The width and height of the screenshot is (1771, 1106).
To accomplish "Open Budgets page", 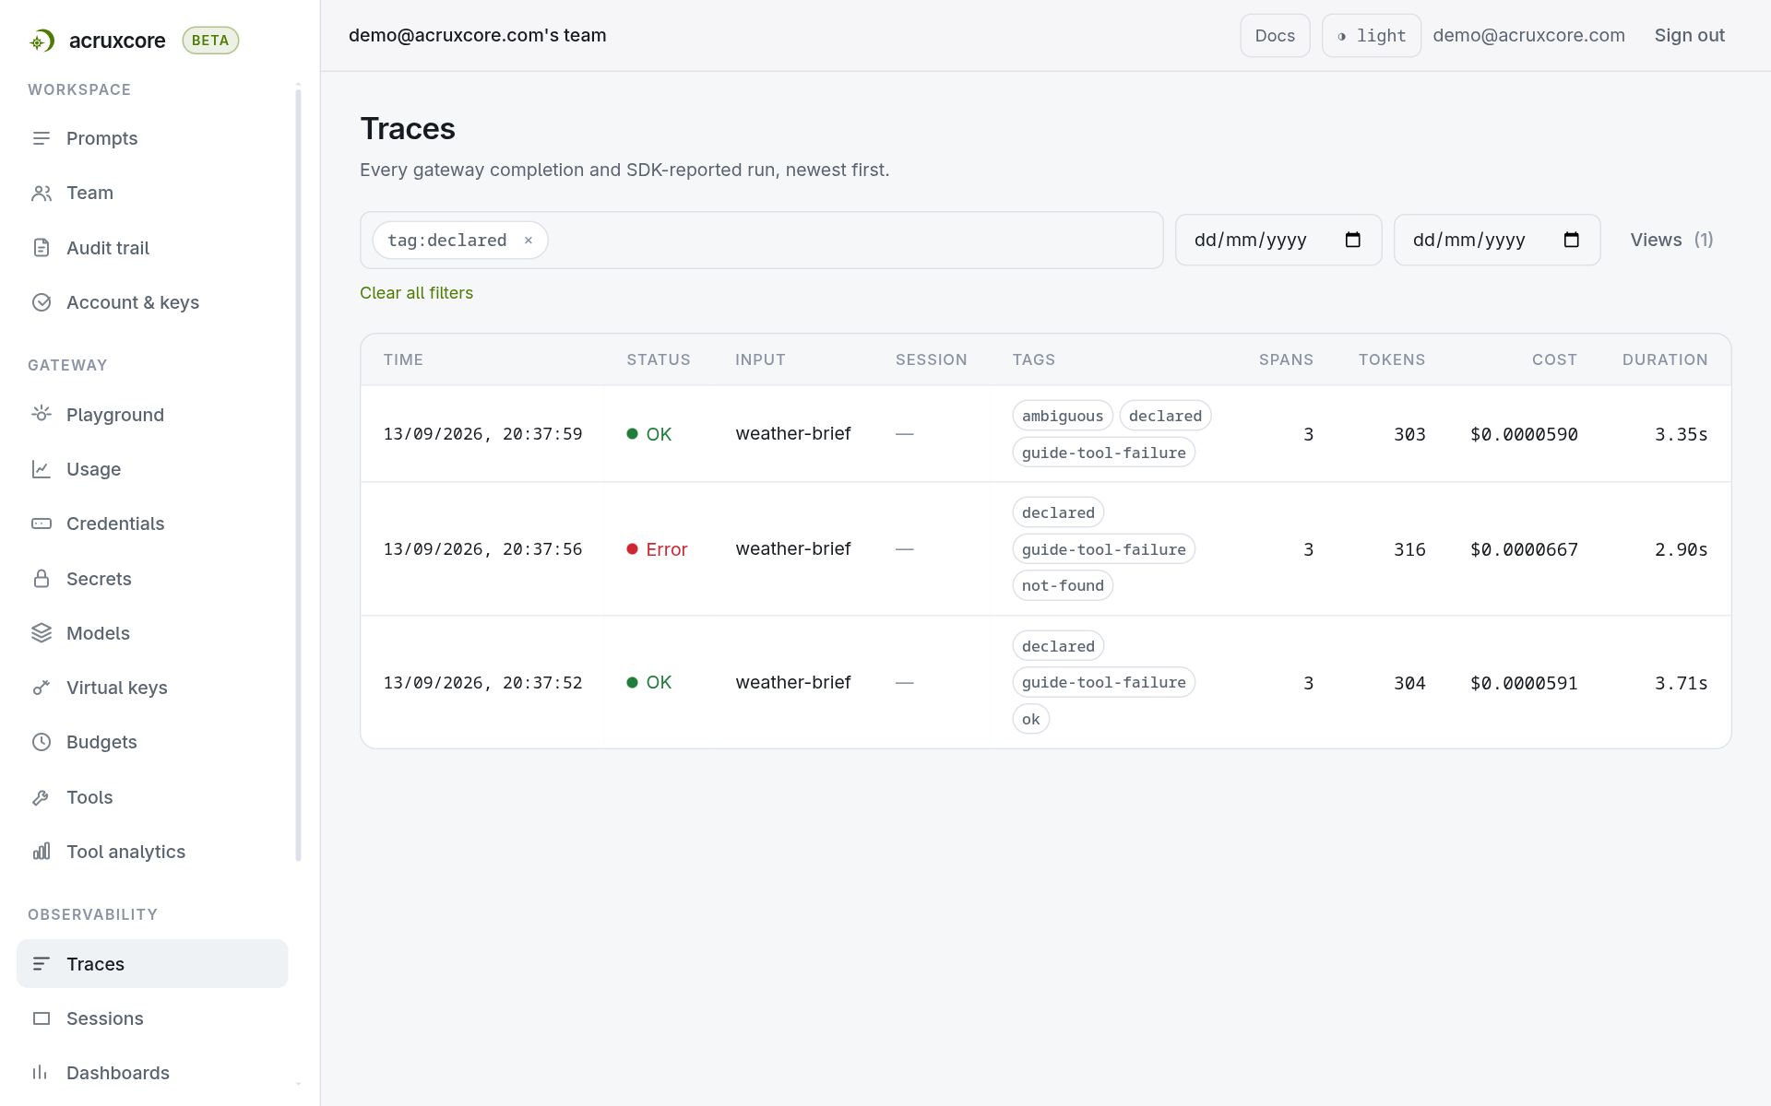I will tap(152, 742).
